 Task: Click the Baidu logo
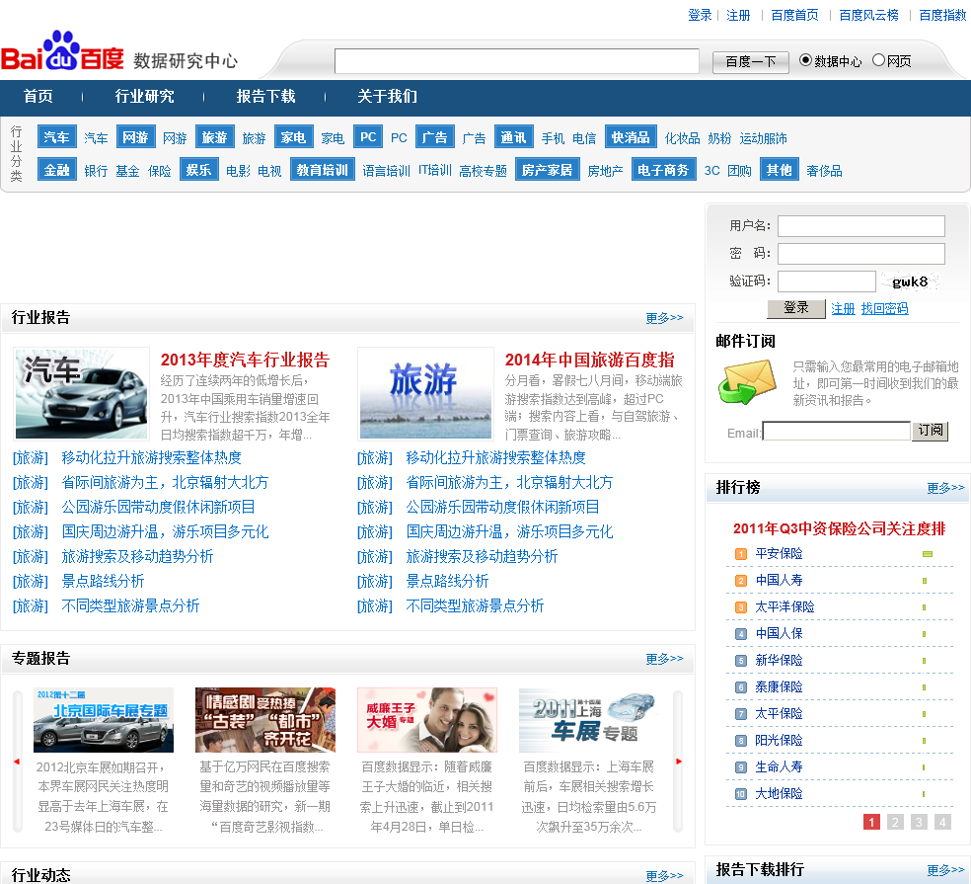(62, 52)
